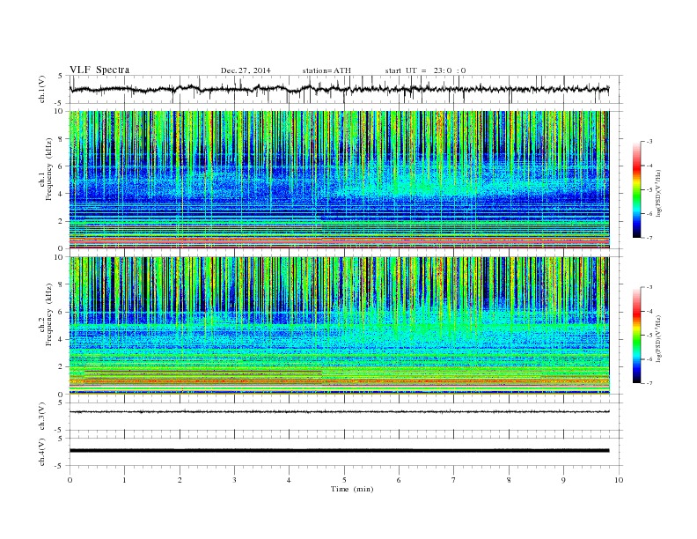
Task: Click the time axis tick label "5"
Action: click(x=344, y=480)
